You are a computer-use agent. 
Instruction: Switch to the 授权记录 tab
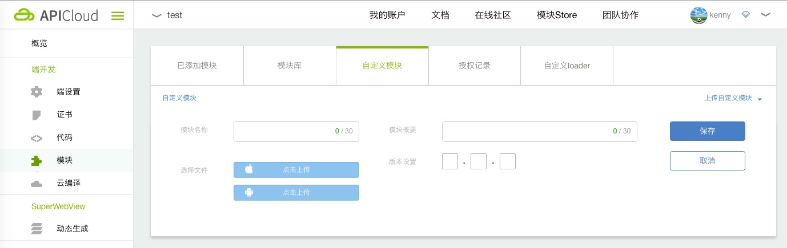coord(475,66)
